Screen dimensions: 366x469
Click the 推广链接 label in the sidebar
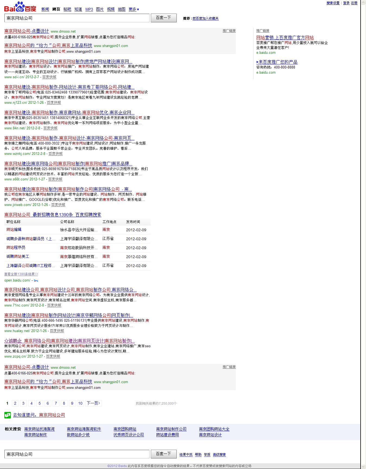pos(263,31)
